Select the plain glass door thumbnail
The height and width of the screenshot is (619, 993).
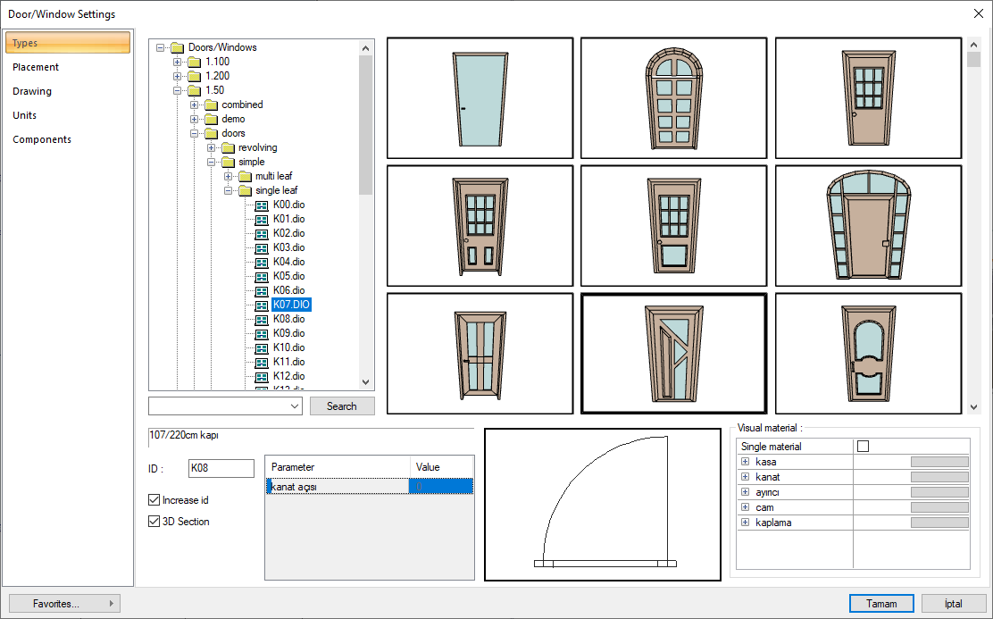[x=480, y=97]
